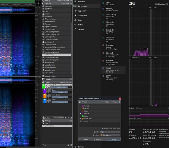
Task: Select the DeReverb module
Action: point(56,6)
